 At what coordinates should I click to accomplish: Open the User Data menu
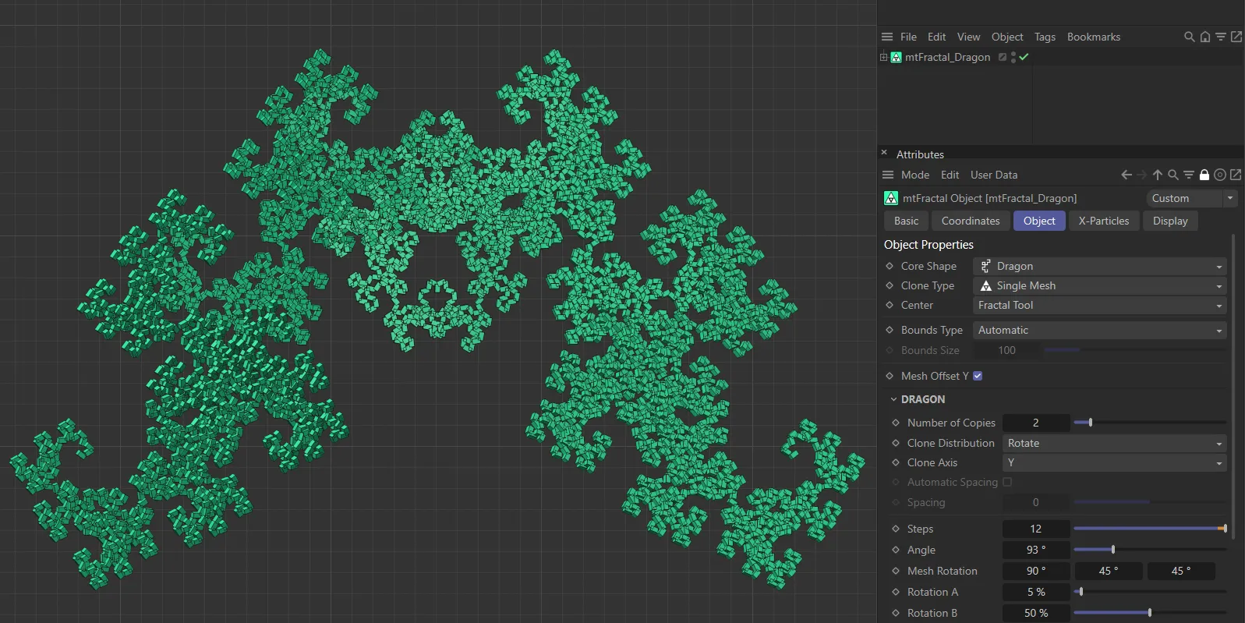994,175
